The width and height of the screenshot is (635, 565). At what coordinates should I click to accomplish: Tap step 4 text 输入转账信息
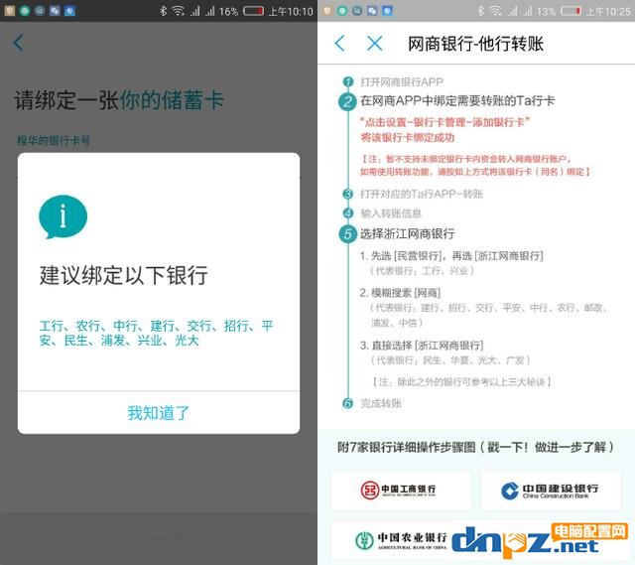391,213
